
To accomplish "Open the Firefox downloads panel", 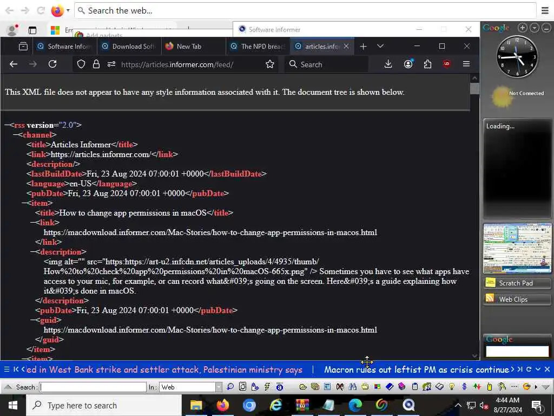I will point(388,64).
